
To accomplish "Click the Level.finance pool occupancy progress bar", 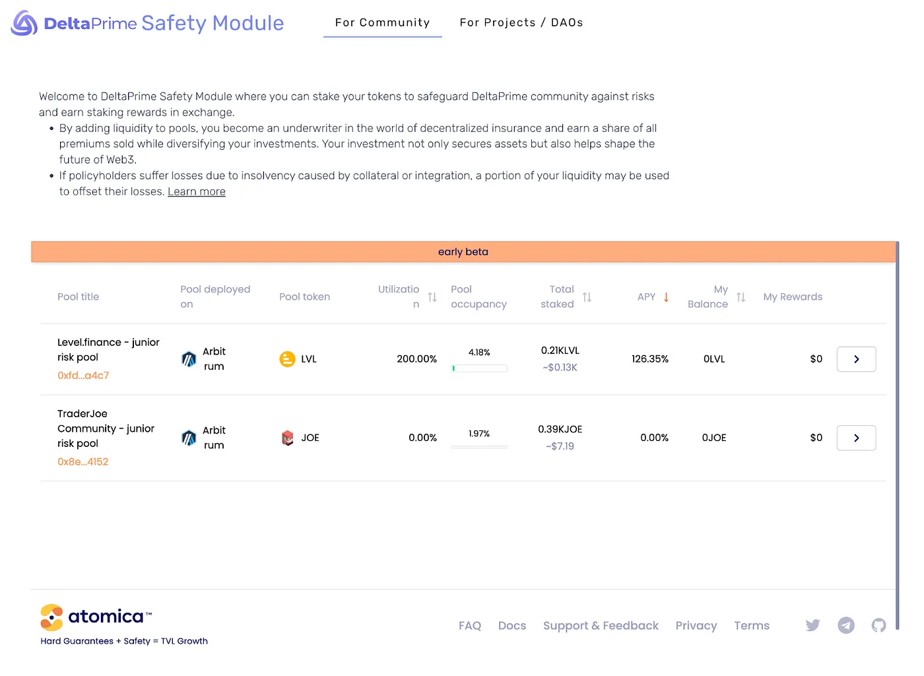I will point(479,368).
